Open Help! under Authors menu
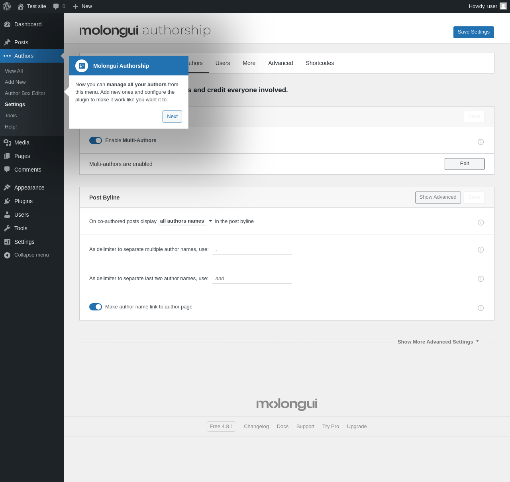The height and width of the screenshot is (482, 510). [x=11, y=127]
